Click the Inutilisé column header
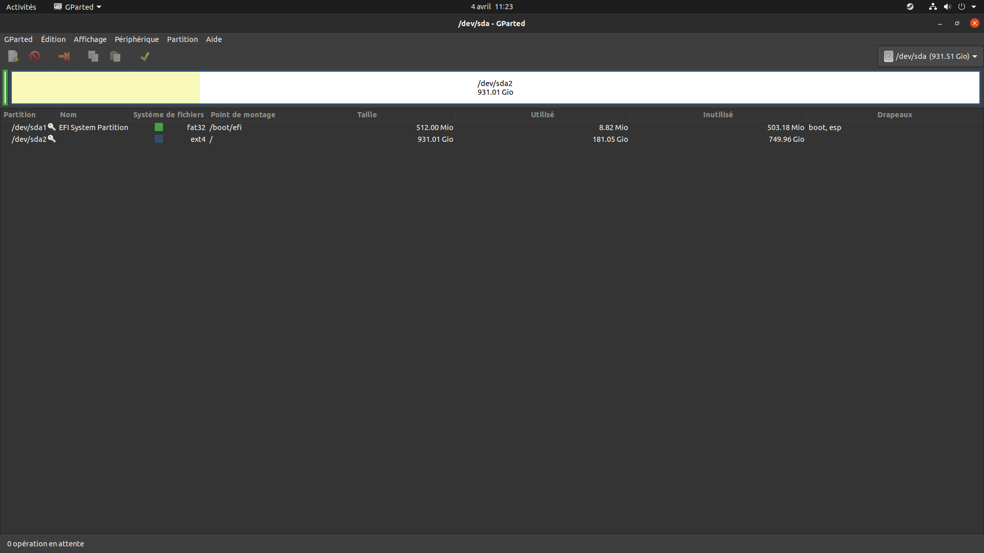Image resolution: width=984 pixels, height=553 pixels. [x=718, y=115]
